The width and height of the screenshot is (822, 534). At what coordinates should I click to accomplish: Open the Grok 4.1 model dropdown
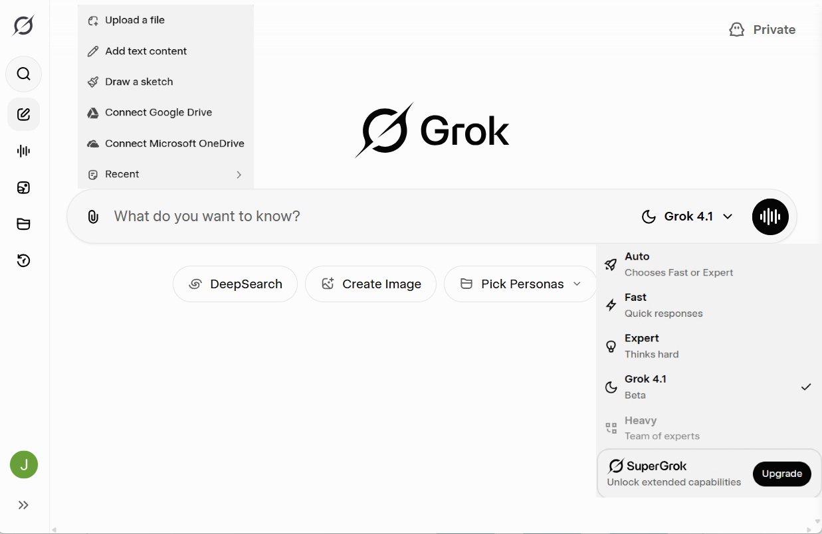(686, 217)
